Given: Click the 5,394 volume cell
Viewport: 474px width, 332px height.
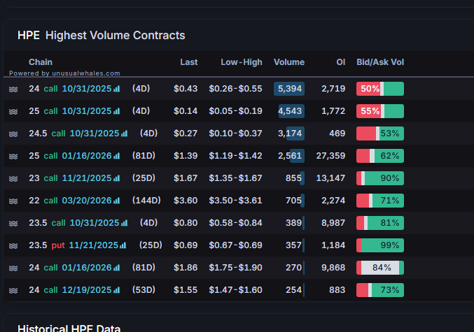Looking at the screenshot, I should click(289, 89).
